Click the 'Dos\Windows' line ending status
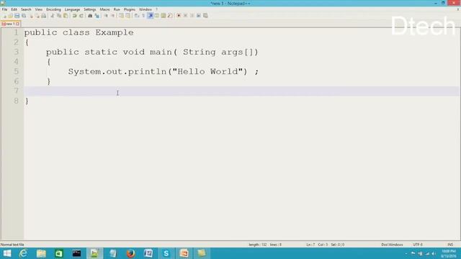This screenshot has width=461, height=259. point(392,245)
